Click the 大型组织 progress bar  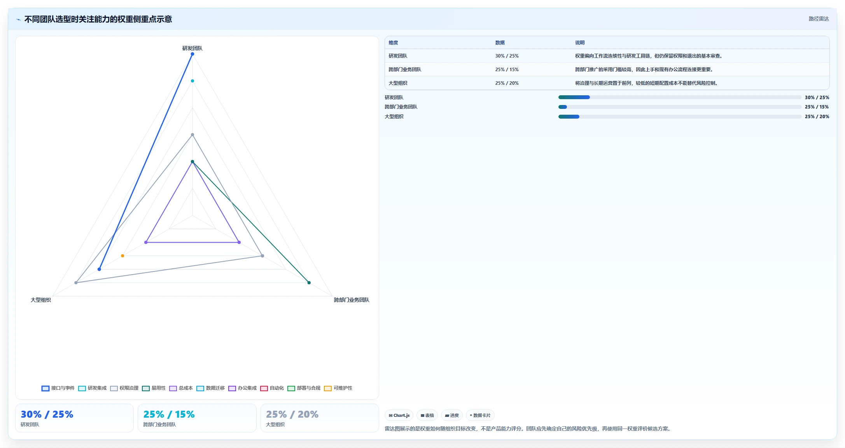pyautogui.click(x=680, y=117)
